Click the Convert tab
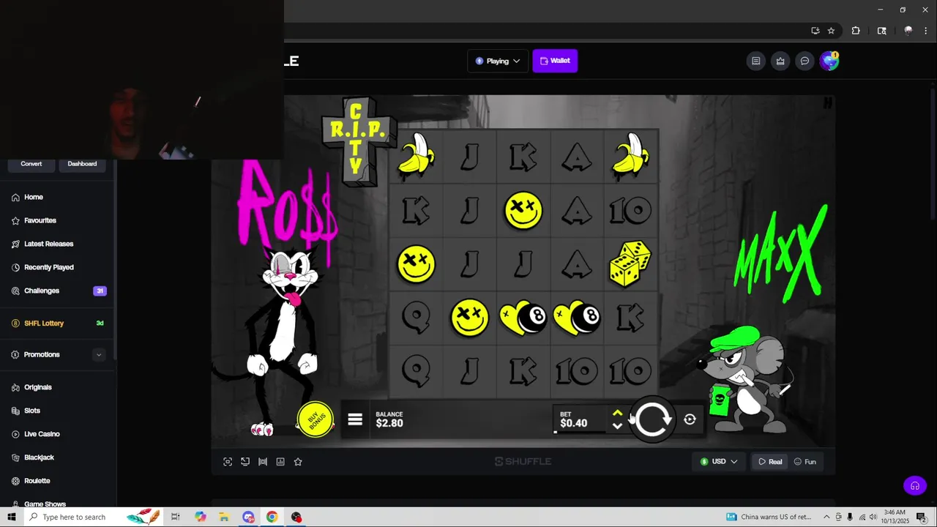This screenshot has width=937, height=527. pyautogui.click(x=31, y=164)
